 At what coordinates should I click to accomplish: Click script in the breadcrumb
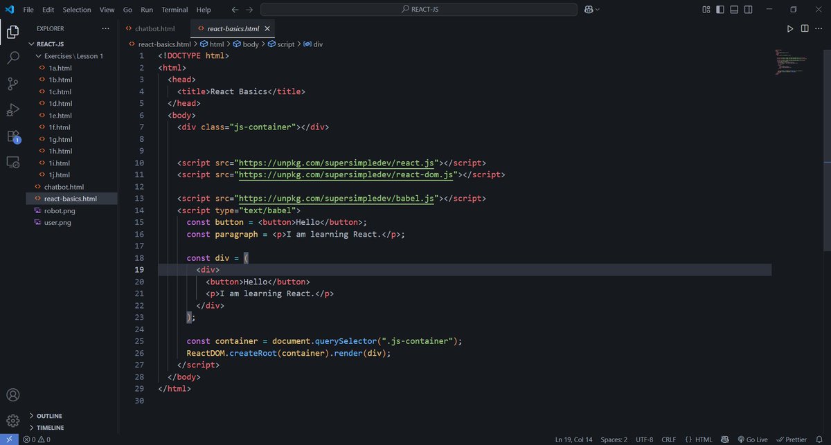tap(280, 44)
